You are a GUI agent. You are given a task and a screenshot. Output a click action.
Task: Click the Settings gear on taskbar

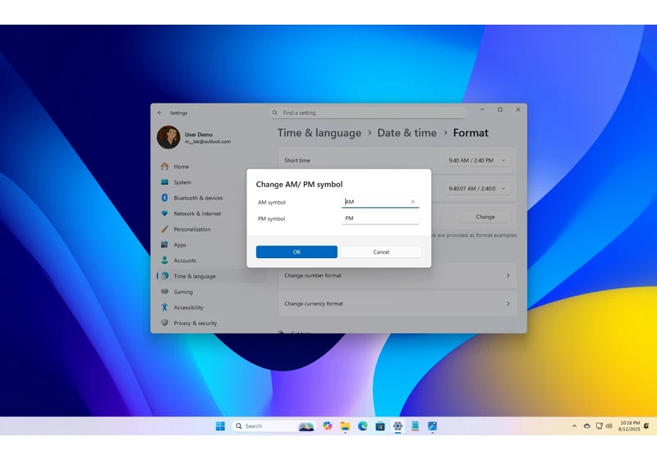point(397,426)
